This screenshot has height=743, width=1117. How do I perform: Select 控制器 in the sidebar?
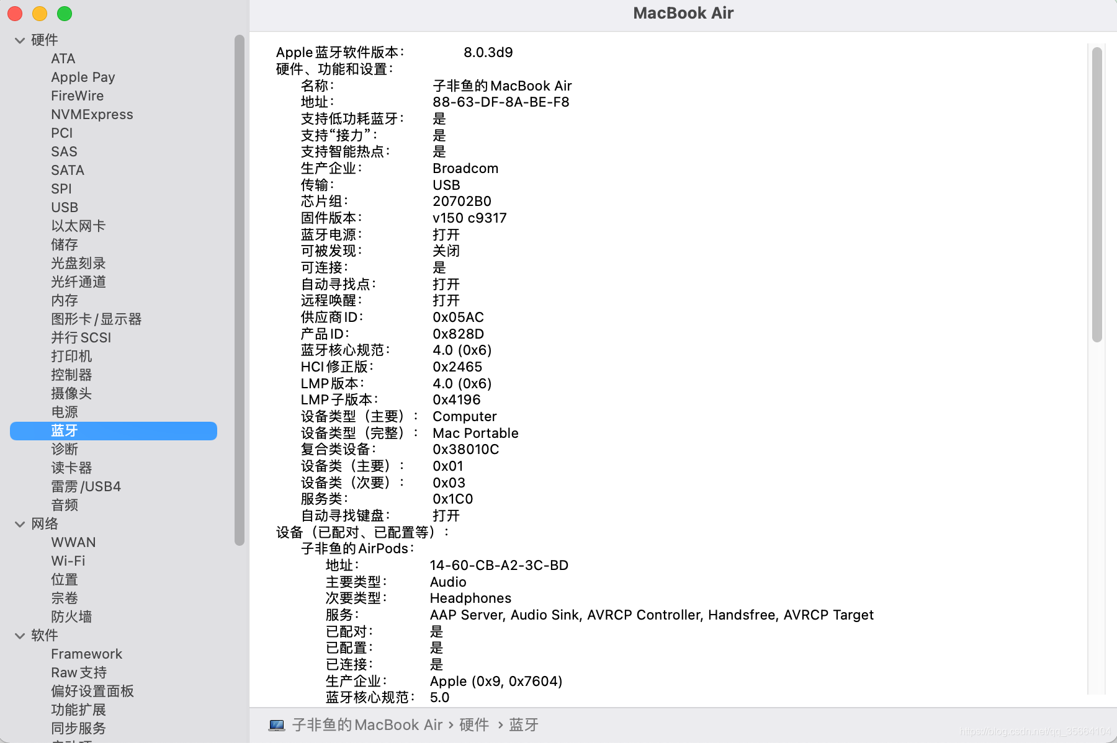click(x=71, y=375)
